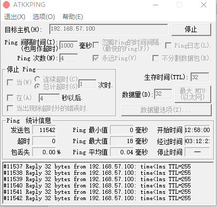
Task: Click the 超时 value field
Action: [x=44, y=141]
